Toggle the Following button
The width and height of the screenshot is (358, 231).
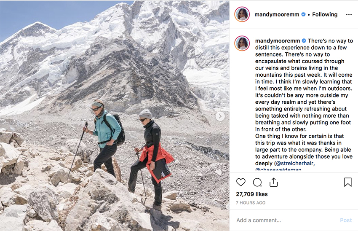coord(324,14)
